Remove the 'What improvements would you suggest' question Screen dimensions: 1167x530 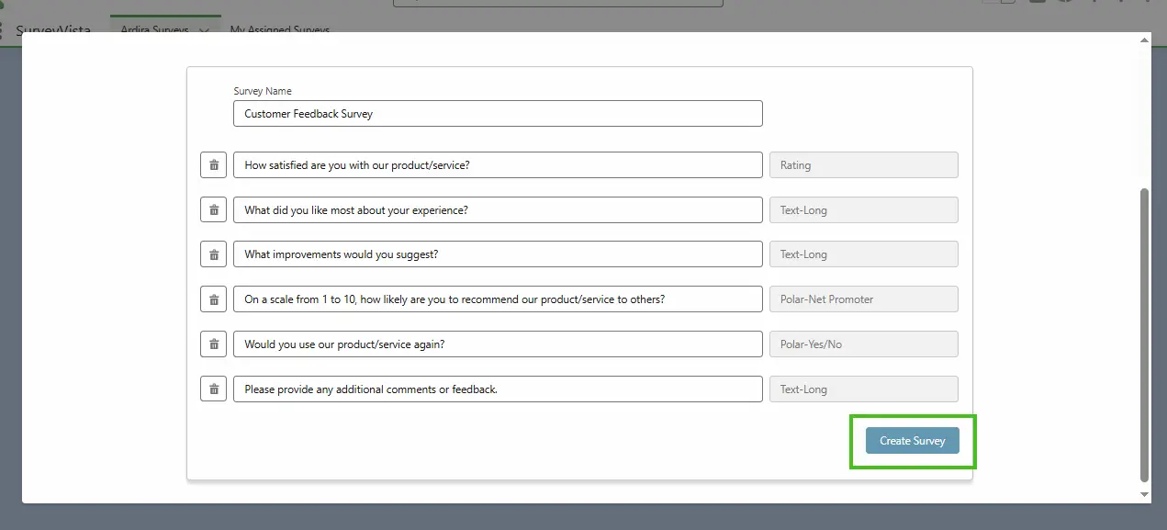coord(213,254)
